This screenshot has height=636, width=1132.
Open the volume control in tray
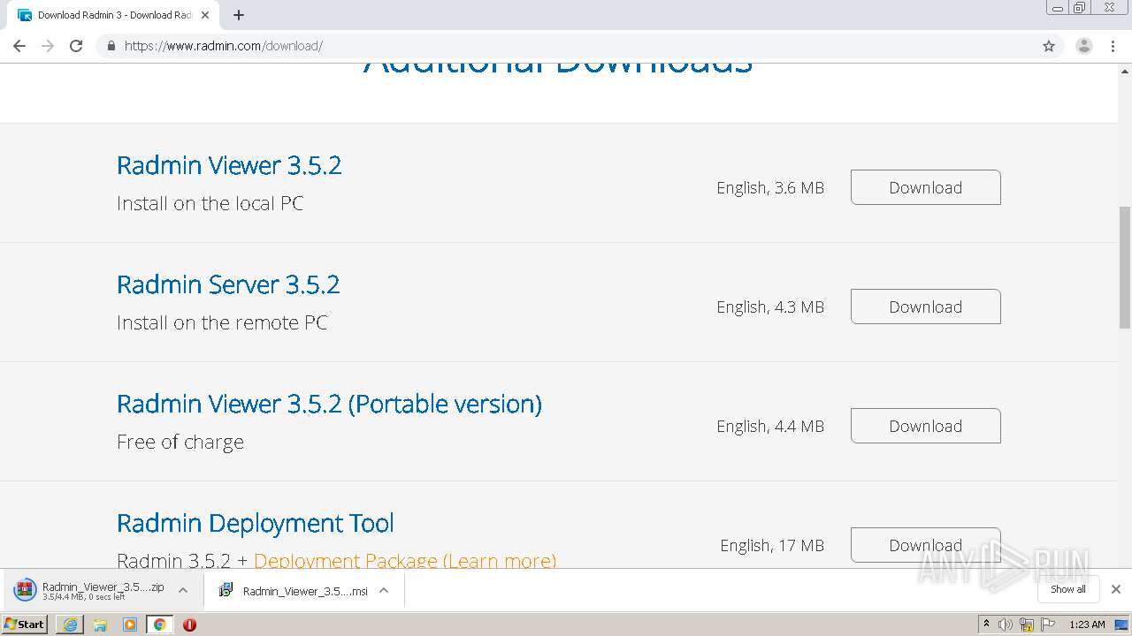(1006, 625)
